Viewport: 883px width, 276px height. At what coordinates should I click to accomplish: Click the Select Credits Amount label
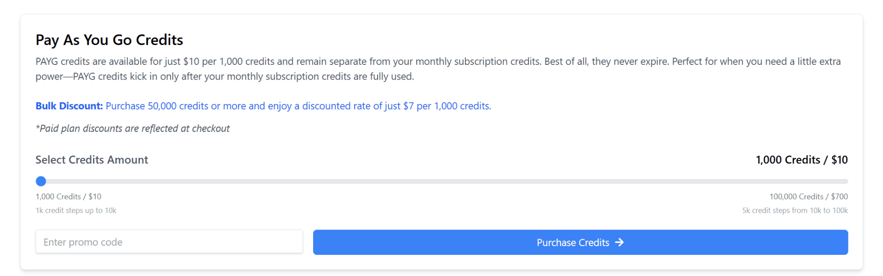click(x=92, y=160)
